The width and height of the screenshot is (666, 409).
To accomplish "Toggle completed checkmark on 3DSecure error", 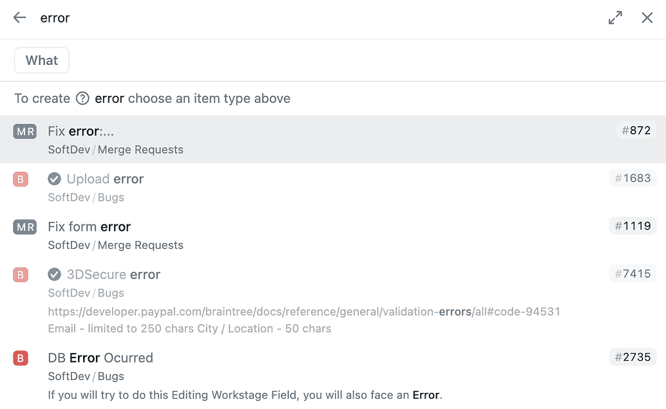I will (x=55, y=275).
